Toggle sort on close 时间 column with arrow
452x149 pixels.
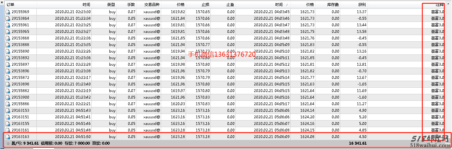pyautogui.click(x=279, y=5)
